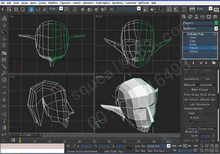Switch to the Modify command panel tab
The height and width of the screenshot is (154, 220).
point(190,17)
